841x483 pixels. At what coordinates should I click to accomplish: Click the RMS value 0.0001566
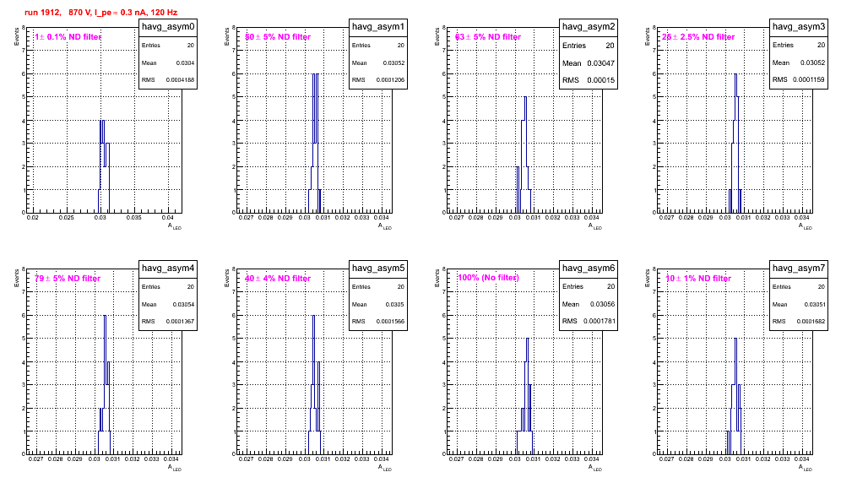(390, 322)
